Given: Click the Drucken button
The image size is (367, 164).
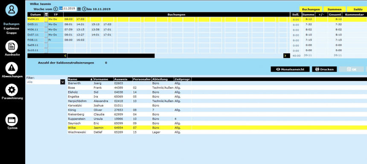Looking at the screenshot, I should click(324, 69).
